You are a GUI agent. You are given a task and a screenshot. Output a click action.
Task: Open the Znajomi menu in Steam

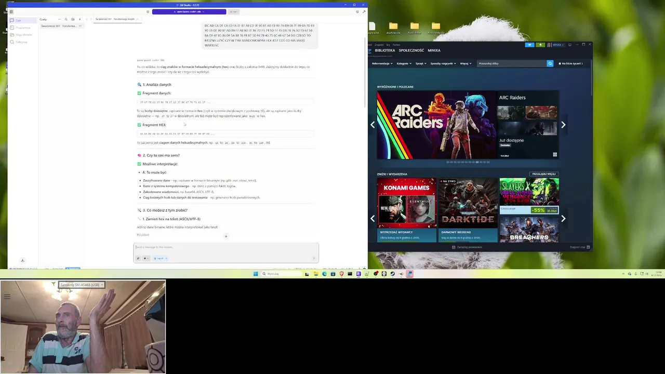tap(379, 45)
